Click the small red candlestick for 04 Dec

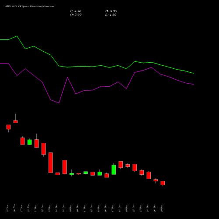tap(57, 174)
